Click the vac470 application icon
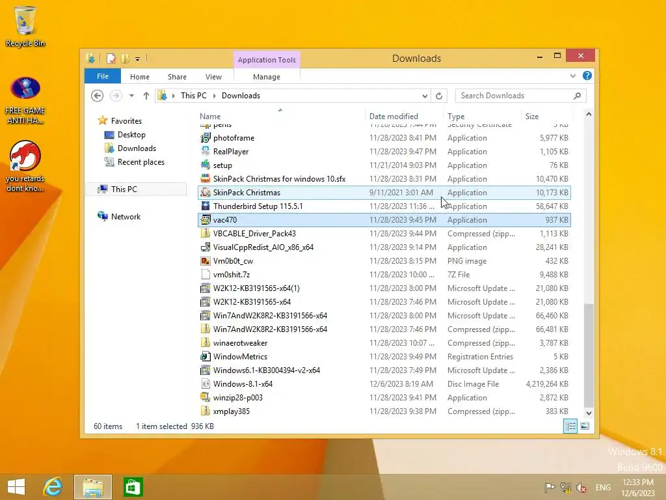 [x=205, y=220]
